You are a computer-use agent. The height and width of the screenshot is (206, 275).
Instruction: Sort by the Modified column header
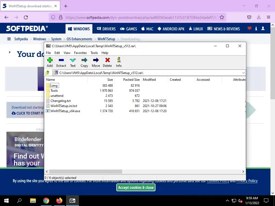tap(154, 79)
